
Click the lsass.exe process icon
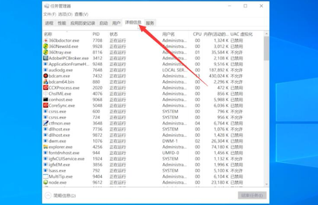point(45,170)
